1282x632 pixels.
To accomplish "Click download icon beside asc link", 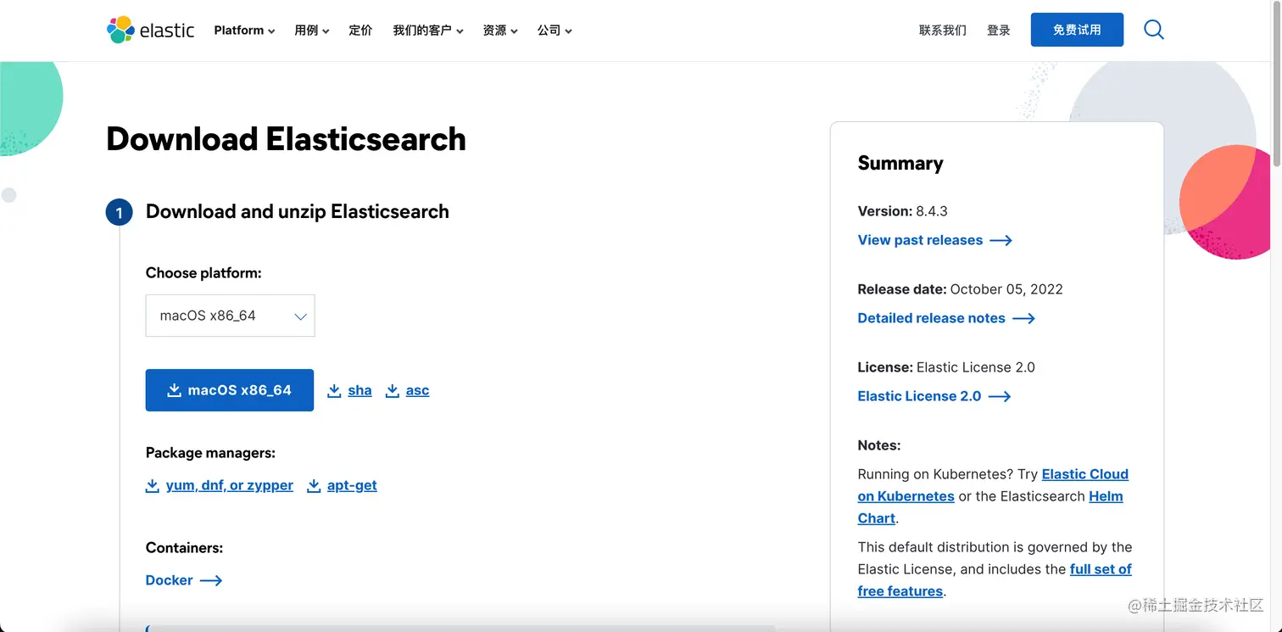I will pyautogui.click(x=393, y=390).
